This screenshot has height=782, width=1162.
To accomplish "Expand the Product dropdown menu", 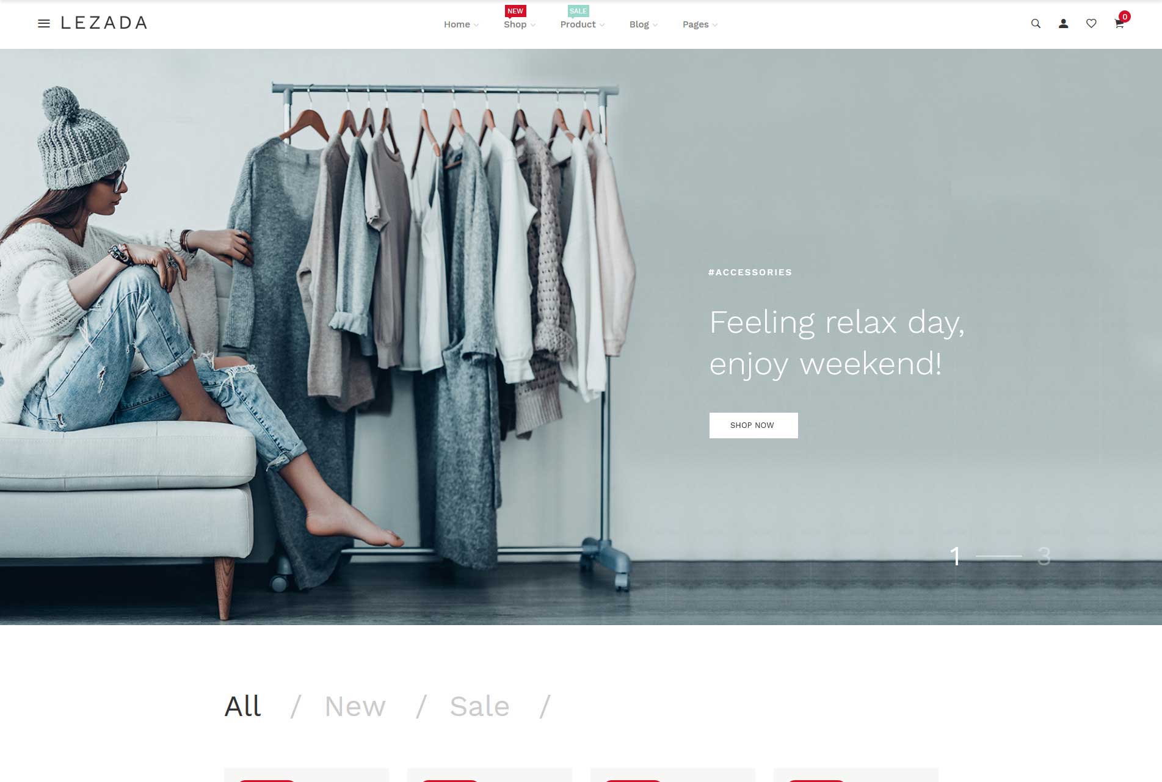I will [583, 24].
